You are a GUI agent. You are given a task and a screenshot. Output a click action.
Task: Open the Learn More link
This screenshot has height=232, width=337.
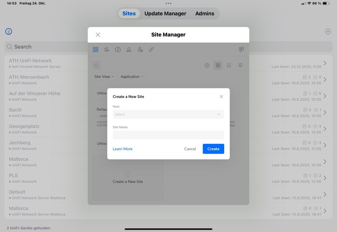pos(122,149)
